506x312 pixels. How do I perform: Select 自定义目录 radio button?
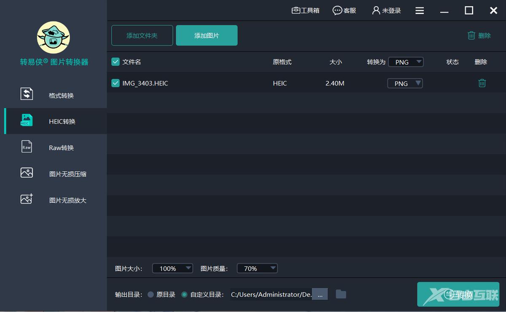pos(184,295)
